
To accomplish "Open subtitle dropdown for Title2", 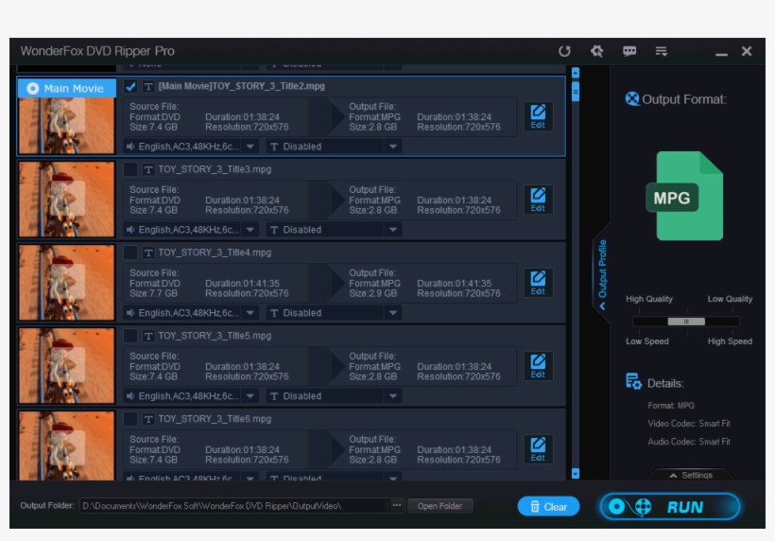I will (x=393, y=147).
